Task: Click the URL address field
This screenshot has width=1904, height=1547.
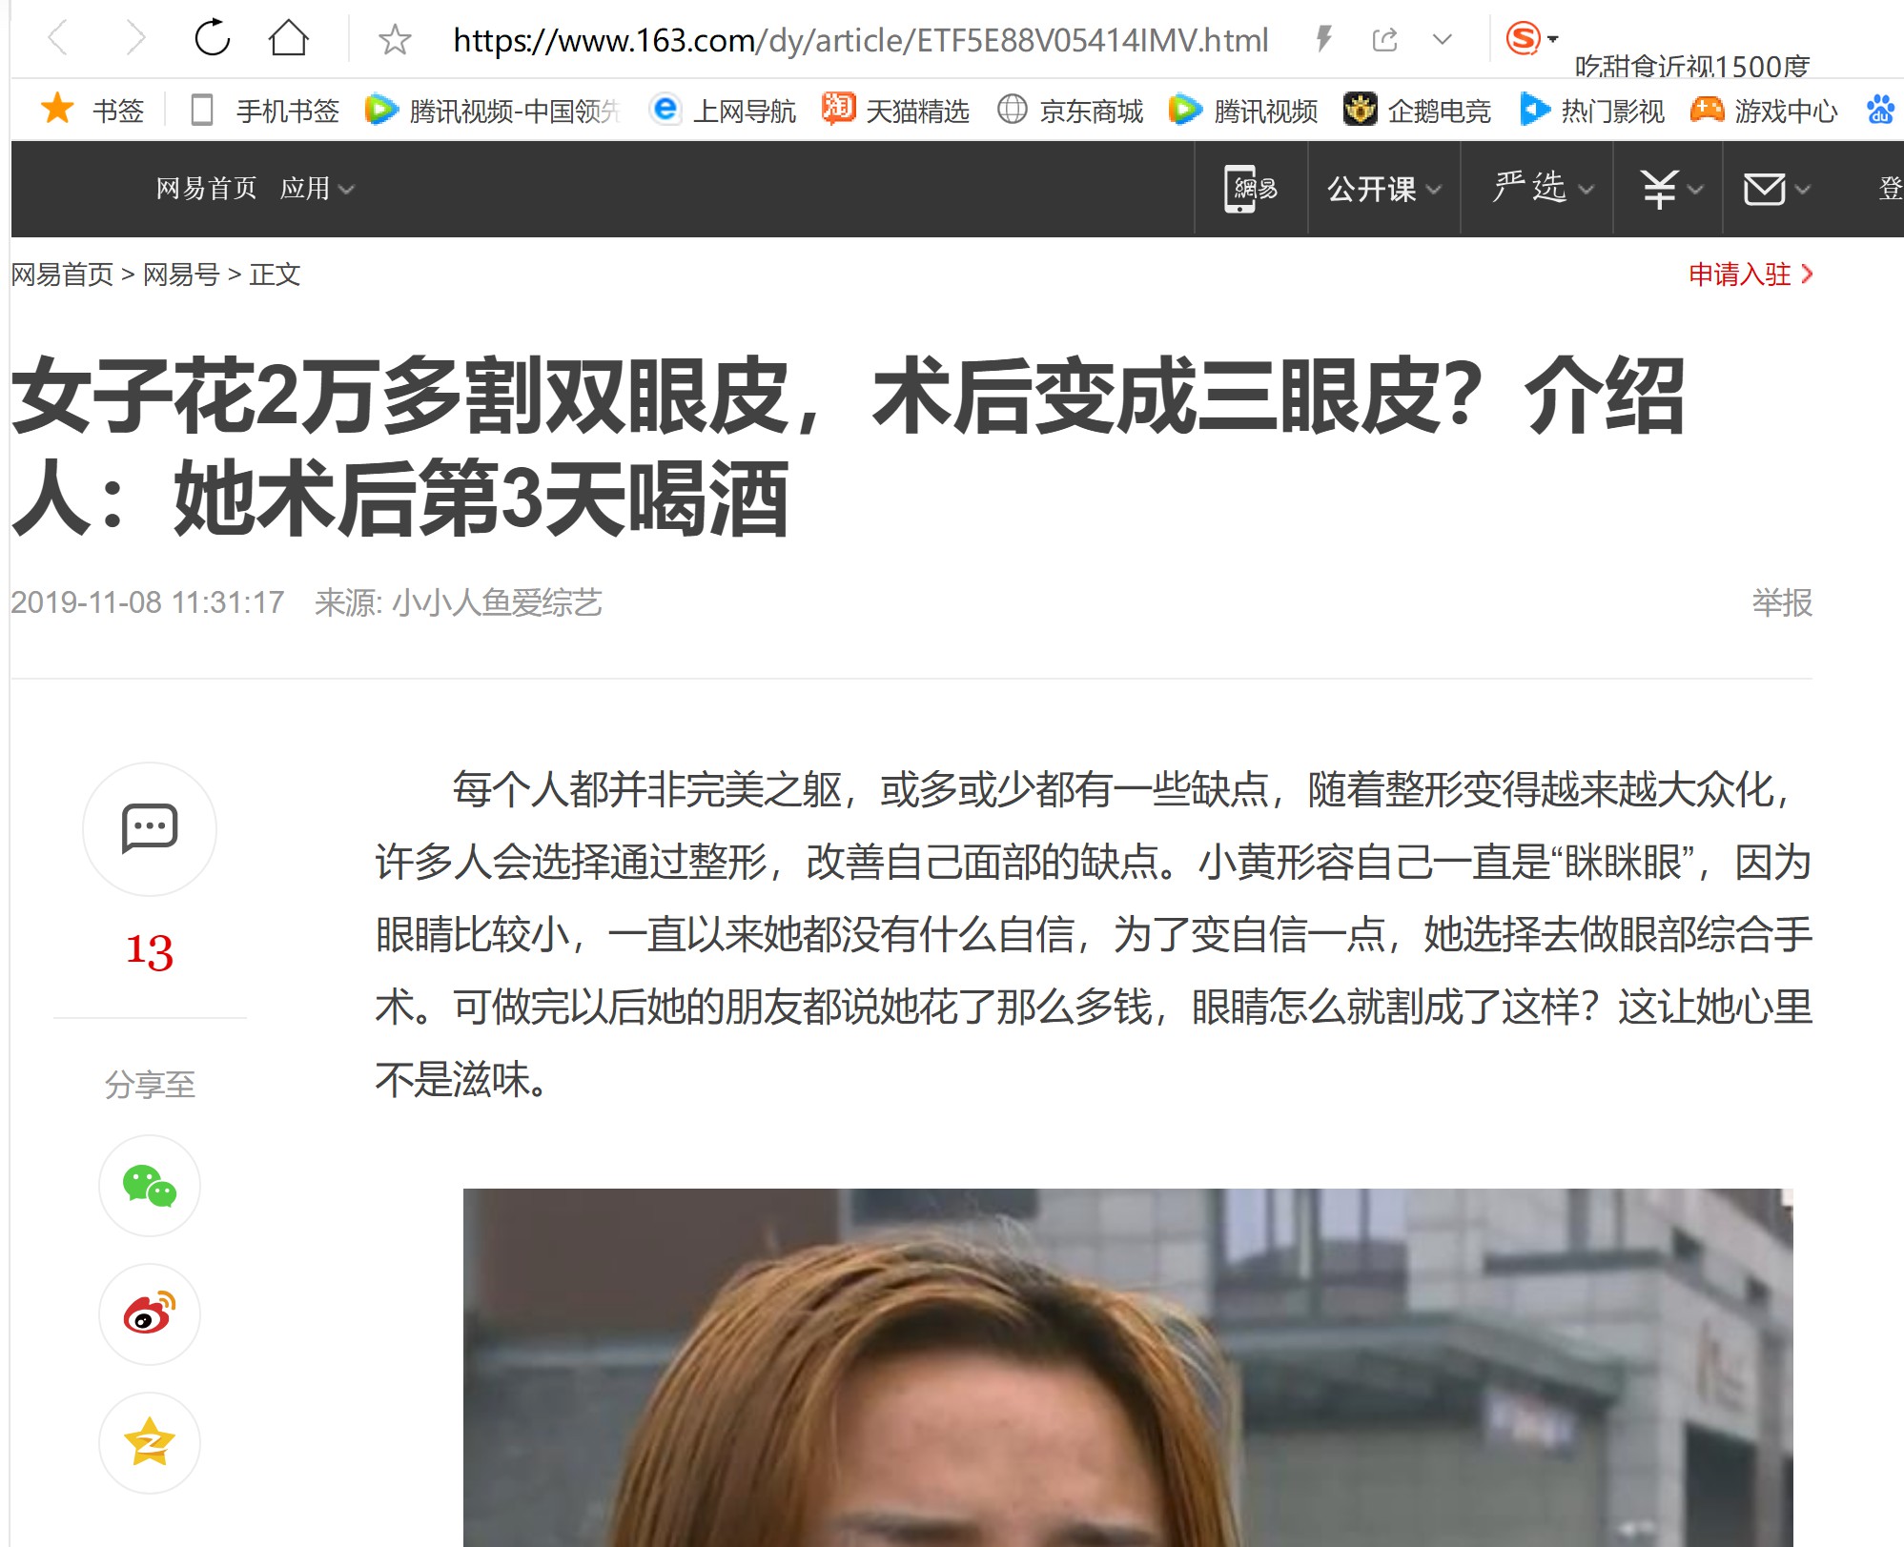Action: [x=860, y=40]
